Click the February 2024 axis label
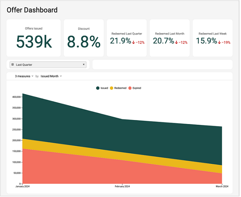Screen dimensions: 241x197 (x=122, y=186)
